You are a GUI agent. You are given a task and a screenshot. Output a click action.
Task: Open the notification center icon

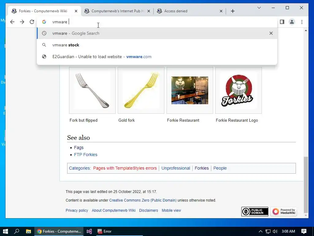tap(304, 231)
